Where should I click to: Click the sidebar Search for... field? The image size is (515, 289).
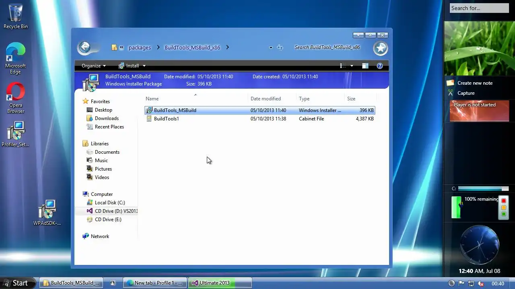(479, 8)
